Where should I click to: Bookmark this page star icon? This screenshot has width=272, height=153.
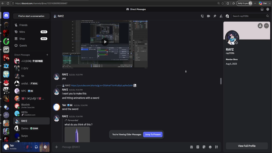click(223, 3)
